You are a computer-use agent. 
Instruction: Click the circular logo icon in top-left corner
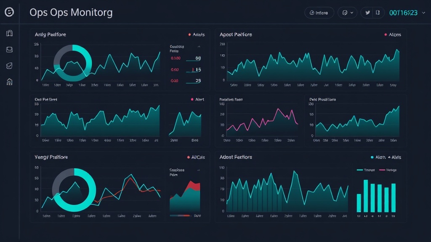coord(9,12)
